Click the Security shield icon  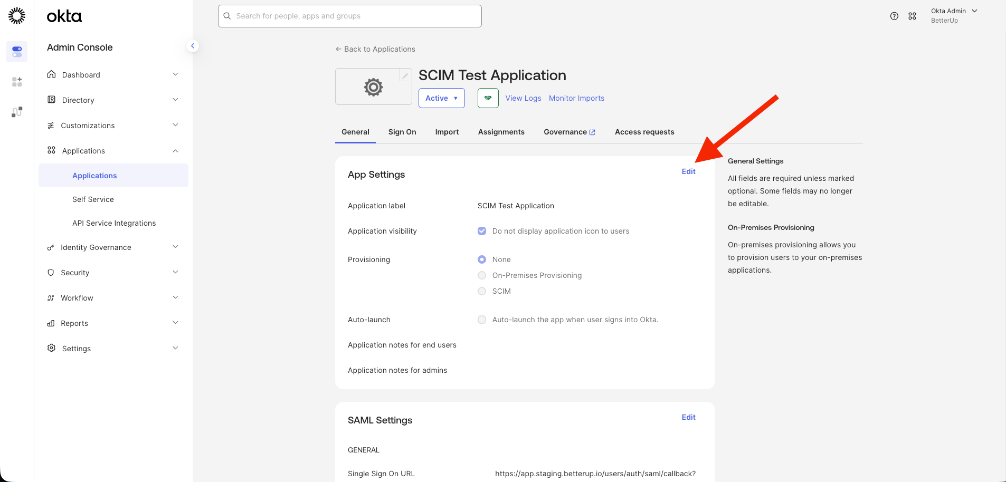click(51, 273)
